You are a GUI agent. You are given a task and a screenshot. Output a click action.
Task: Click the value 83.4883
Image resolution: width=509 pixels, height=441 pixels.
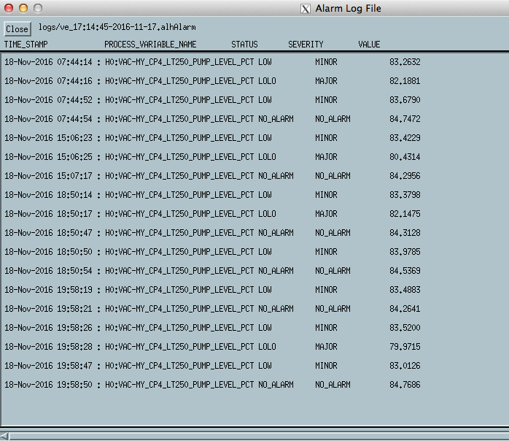coord(405,290)
